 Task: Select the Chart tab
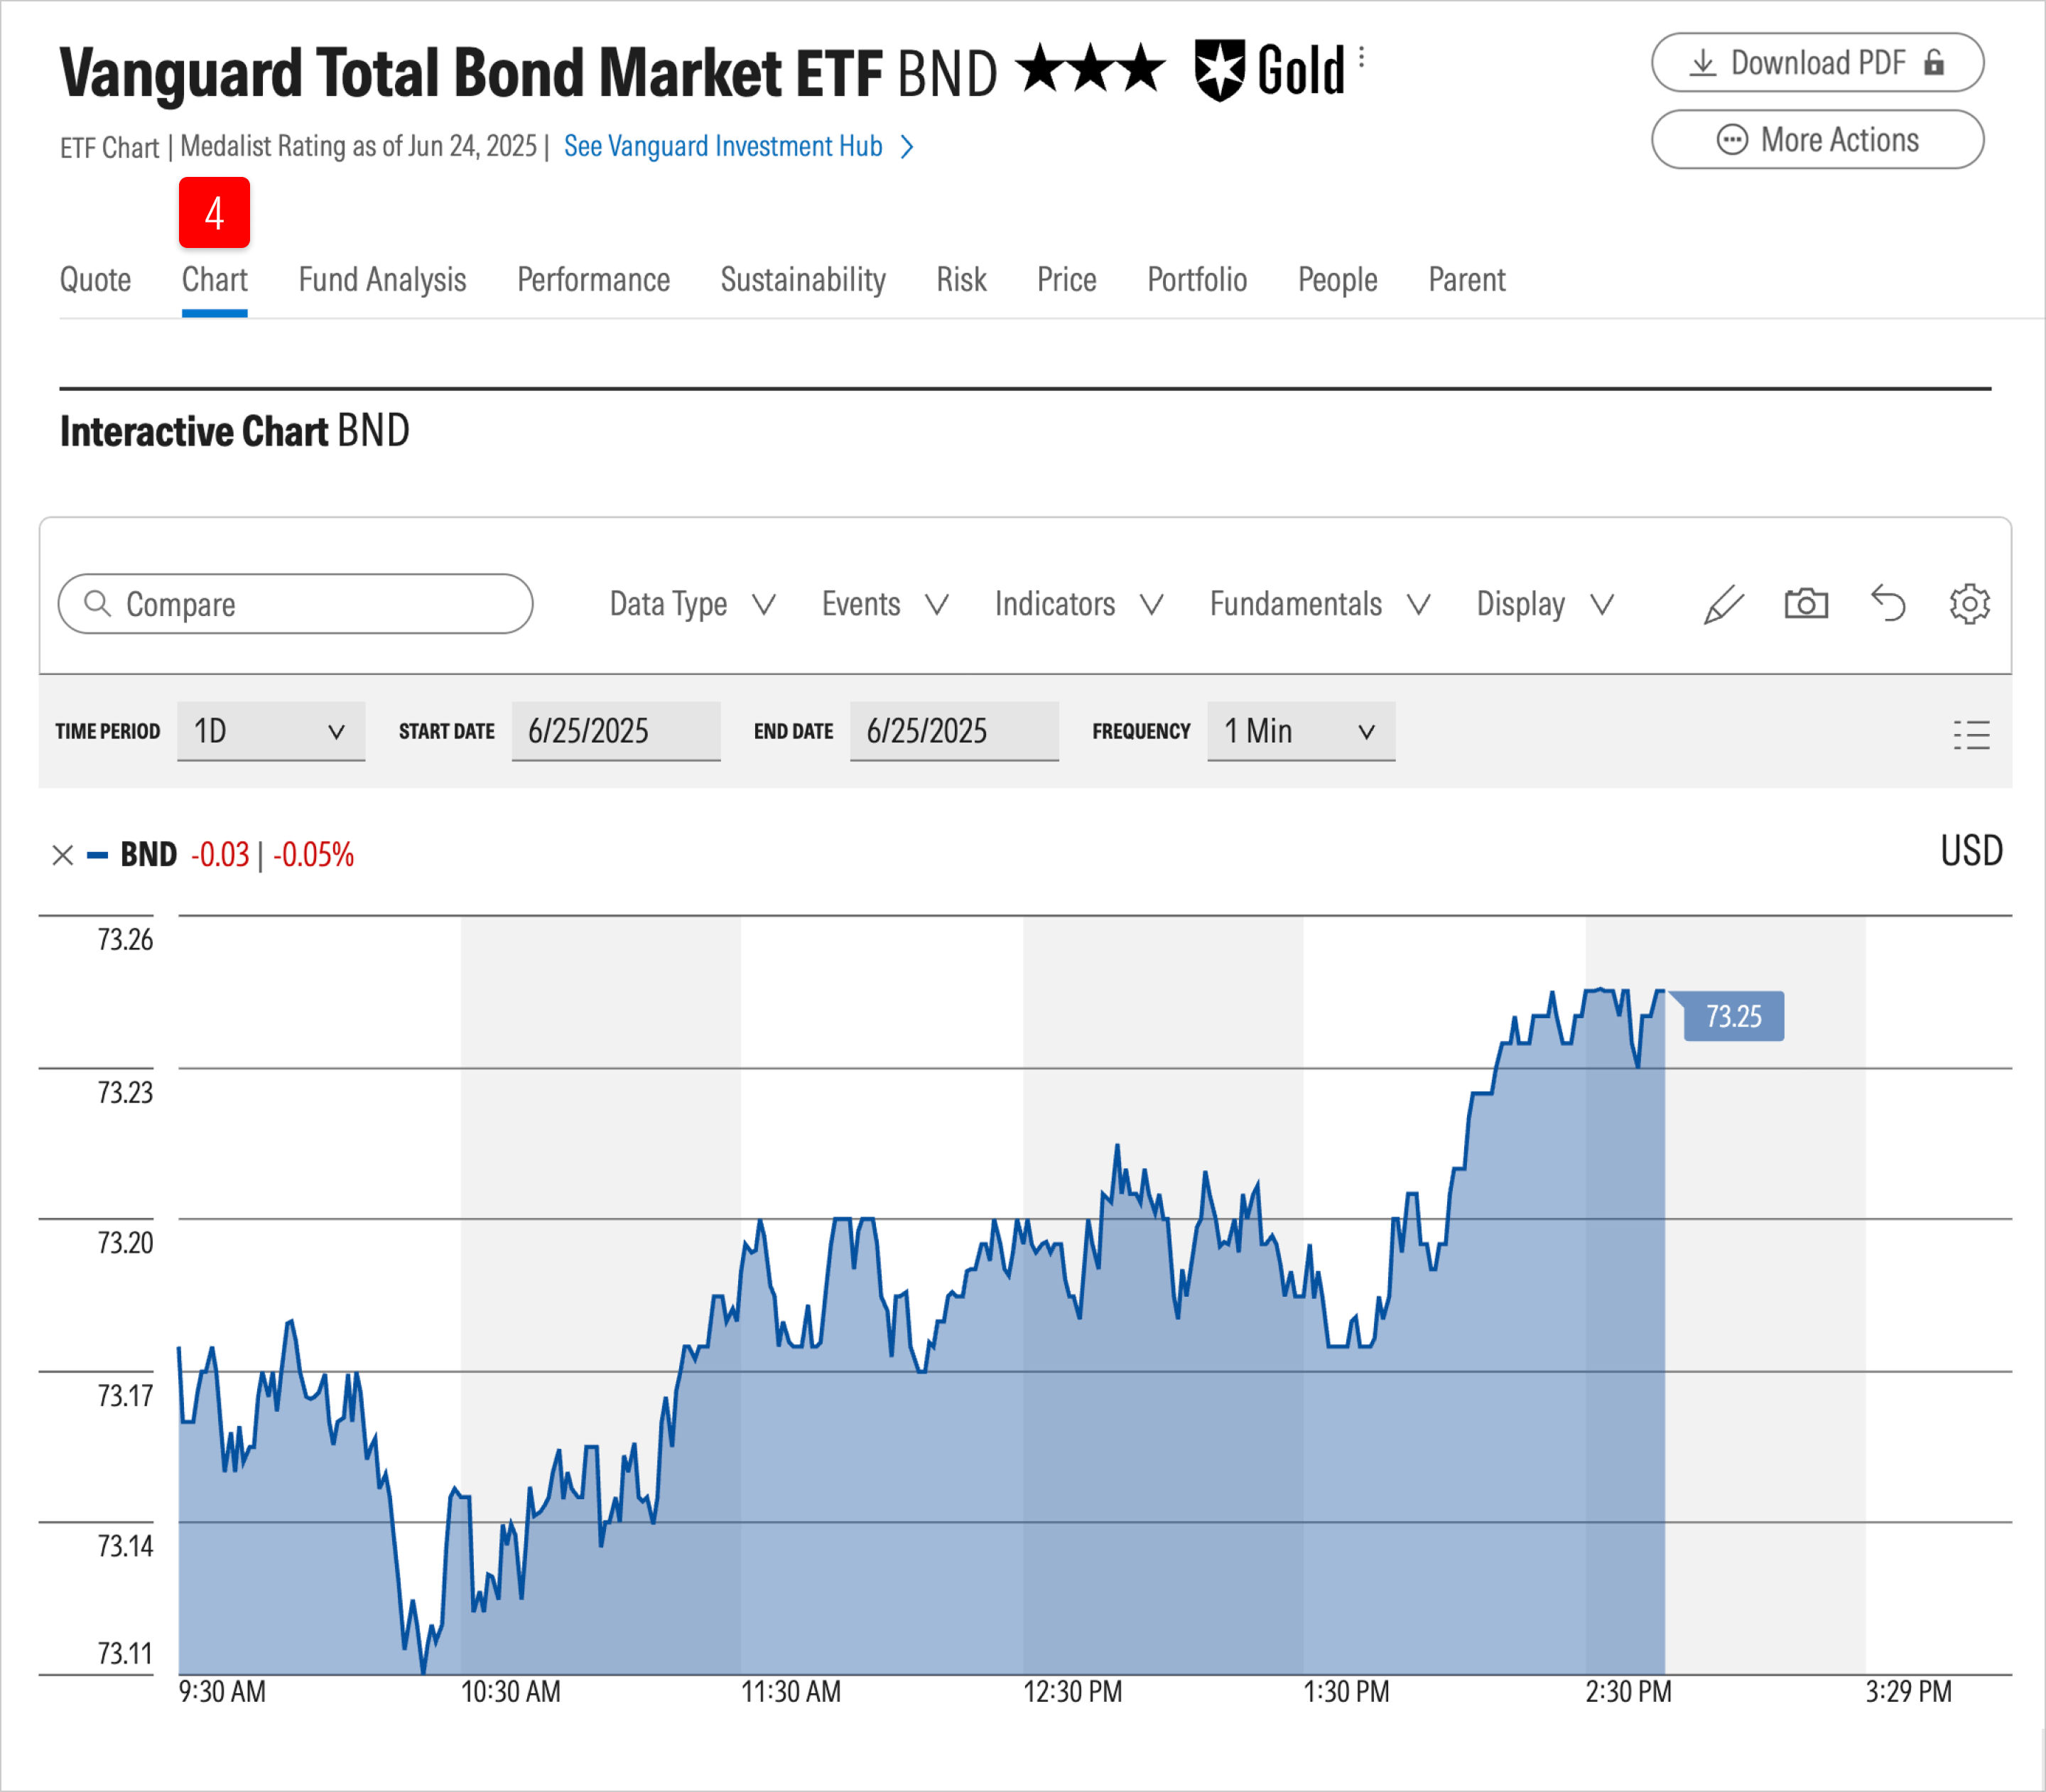click(x=214, y=280)
